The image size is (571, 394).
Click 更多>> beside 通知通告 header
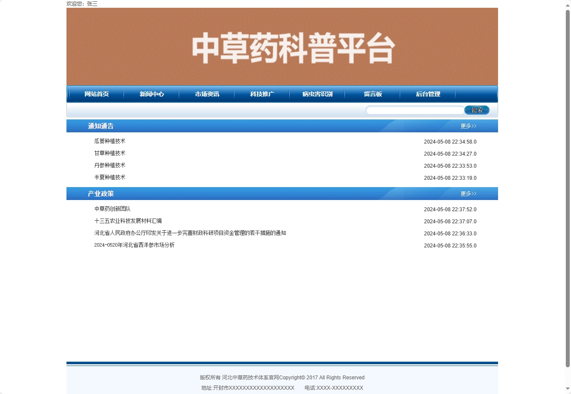click(x=468, y=126)
